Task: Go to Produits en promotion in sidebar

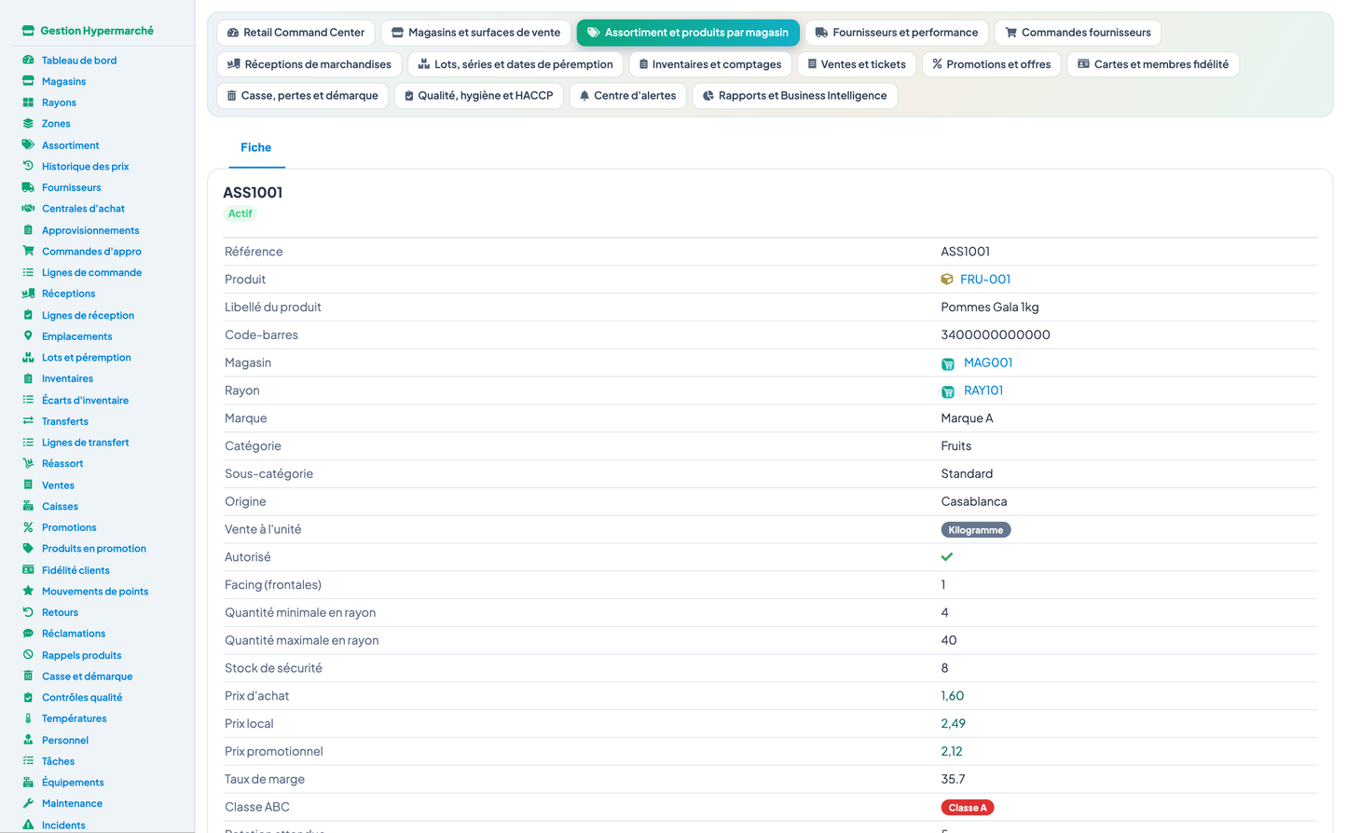Action: (x=94, y=549)
